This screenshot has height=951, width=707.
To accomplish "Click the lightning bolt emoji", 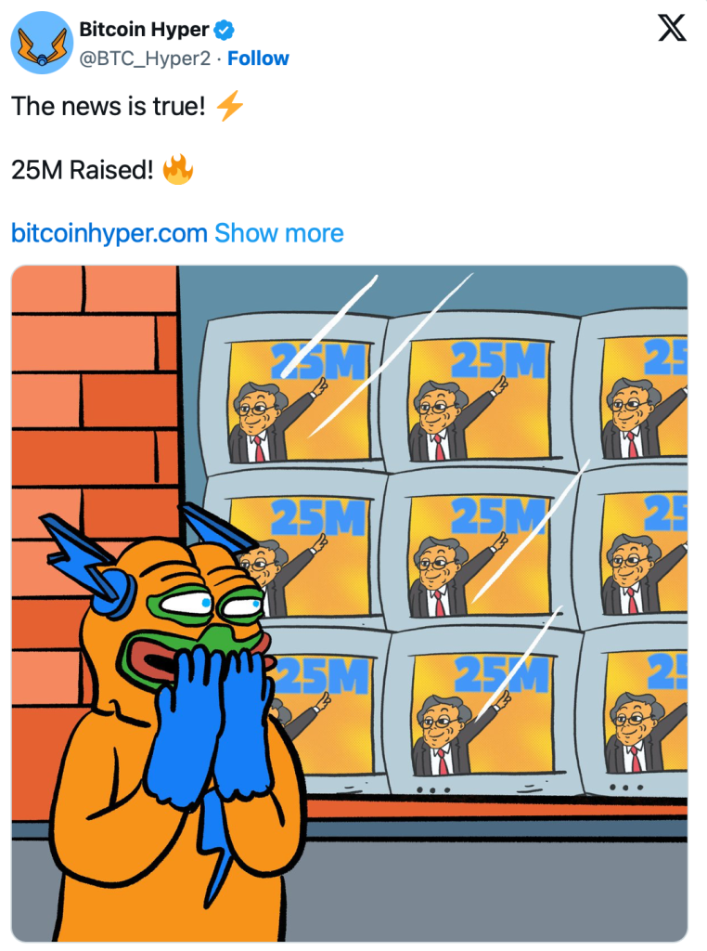I will pyautogui.click(x=229, y=106).
